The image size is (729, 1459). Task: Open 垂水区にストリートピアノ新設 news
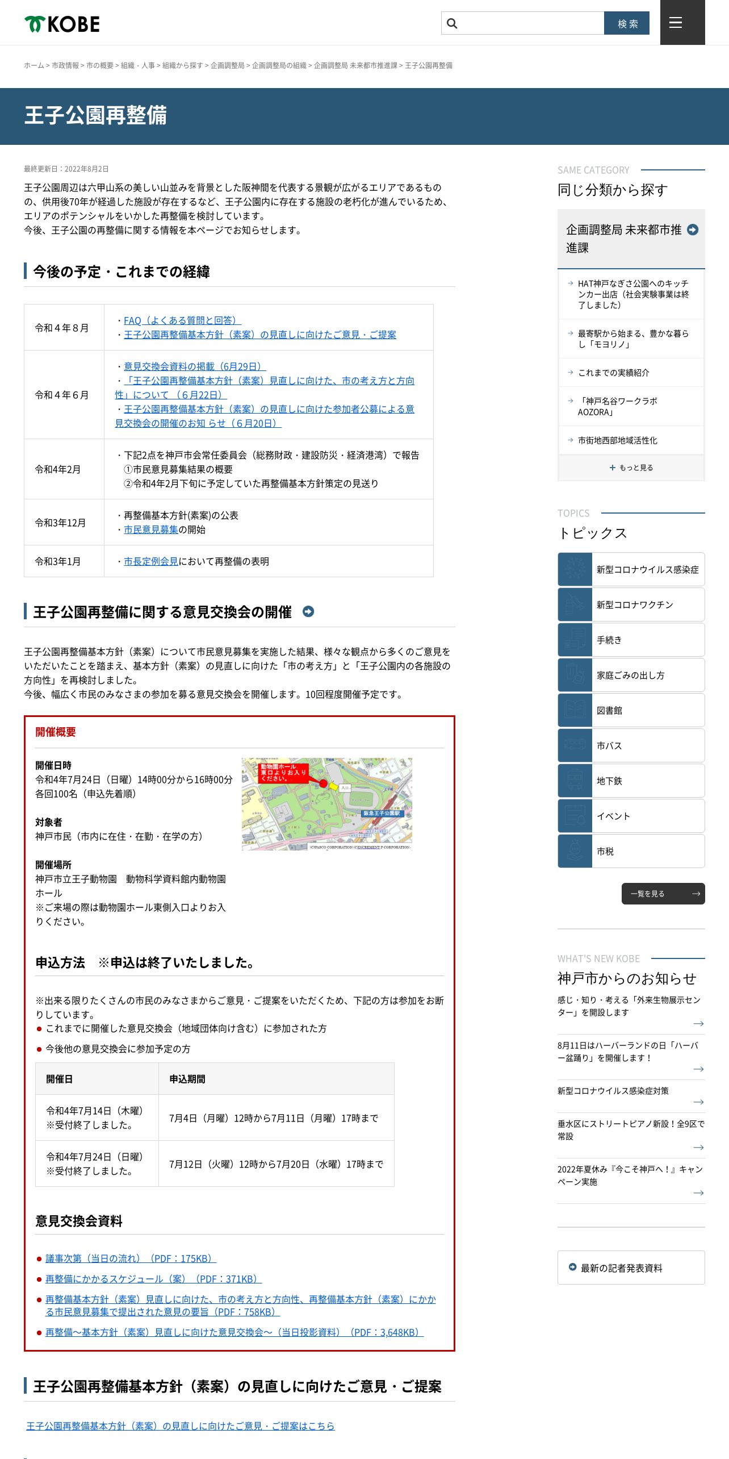click(631, 1130)
